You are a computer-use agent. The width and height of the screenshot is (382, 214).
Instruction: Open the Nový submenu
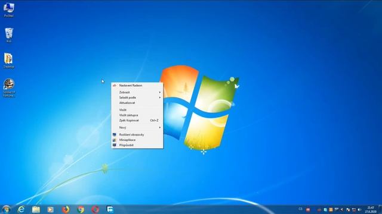[137, 127]
